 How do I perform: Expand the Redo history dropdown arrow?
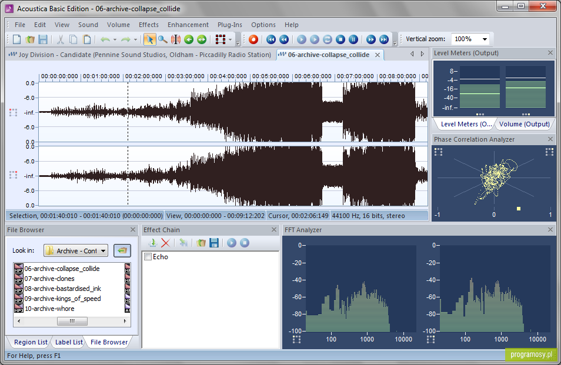tap(136, 39)
